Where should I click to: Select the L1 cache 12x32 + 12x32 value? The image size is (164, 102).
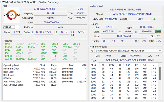coord(44,32)
